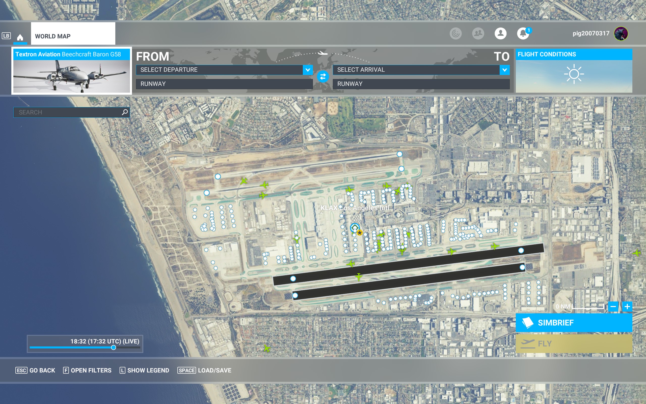The width and height of the screenshot is (646, 404).
Task: Zoom in the map with plus icon
Action: (627, 307)
